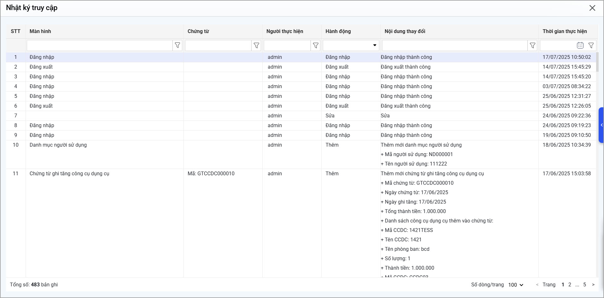The height and width of the screenshot is (298, 604).
Task: Close the Nhật ký truy cập dialog
Action: (592, 8)
